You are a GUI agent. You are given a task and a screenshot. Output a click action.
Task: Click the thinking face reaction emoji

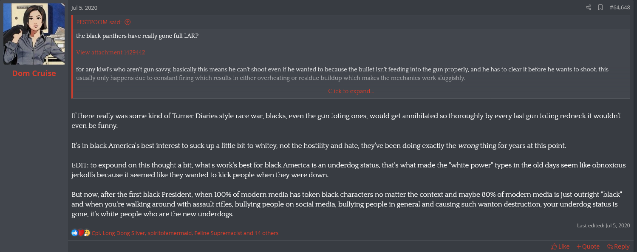point(87,233)
